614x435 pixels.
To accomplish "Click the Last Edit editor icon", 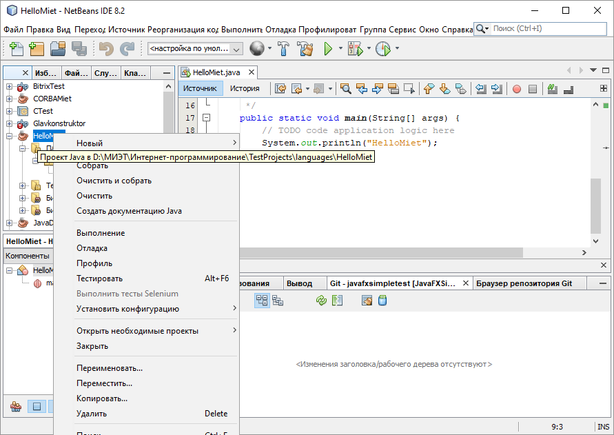I will point(280,88).
